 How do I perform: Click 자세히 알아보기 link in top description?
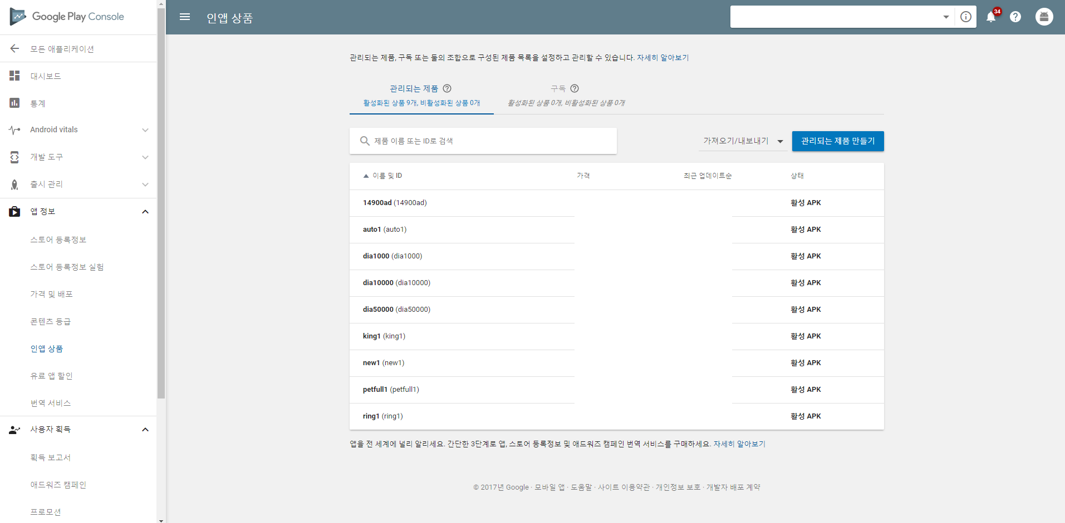click(x=662, y=58)
